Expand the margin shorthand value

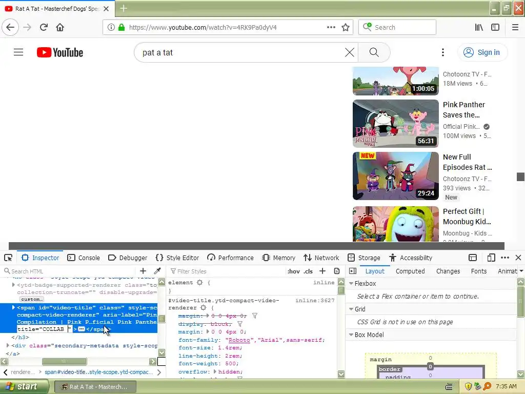tap(208, 332)
